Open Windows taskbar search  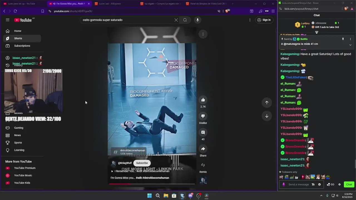coord(158,196)
